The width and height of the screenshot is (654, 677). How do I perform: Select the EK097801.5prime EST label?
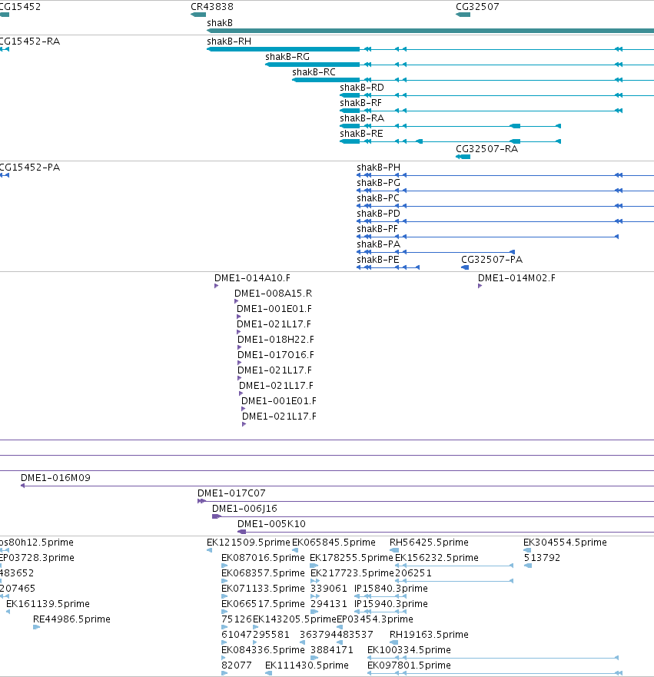click(410, 665)
